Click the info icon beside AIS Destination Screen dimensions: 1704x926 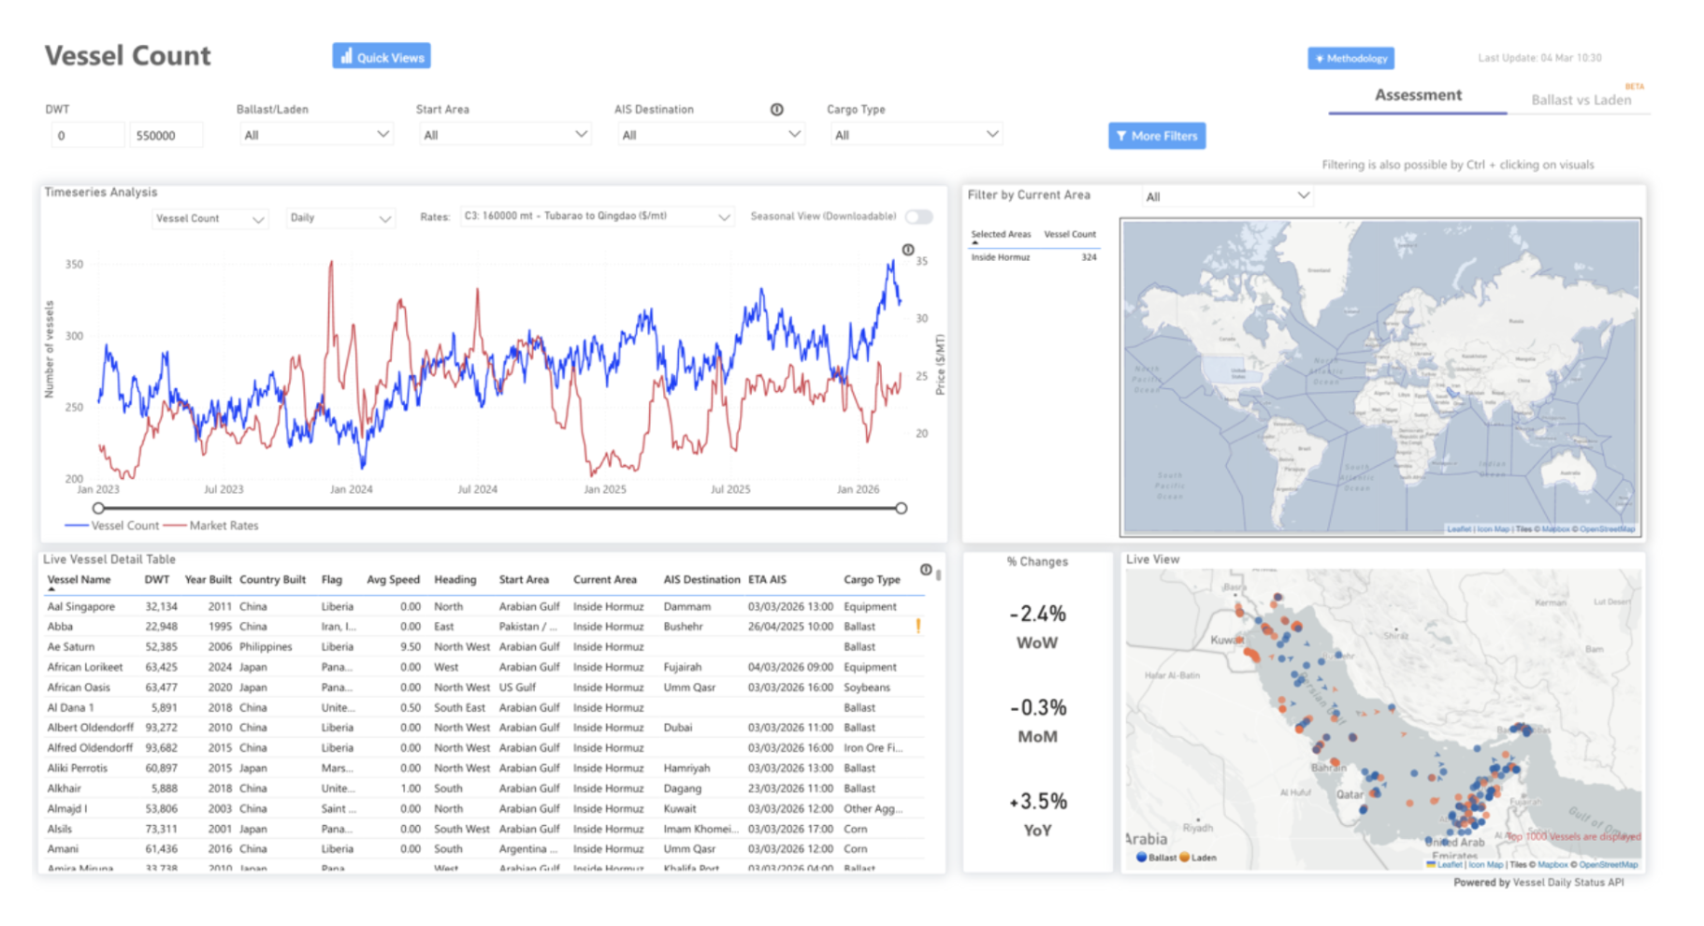tap(776, 109)
